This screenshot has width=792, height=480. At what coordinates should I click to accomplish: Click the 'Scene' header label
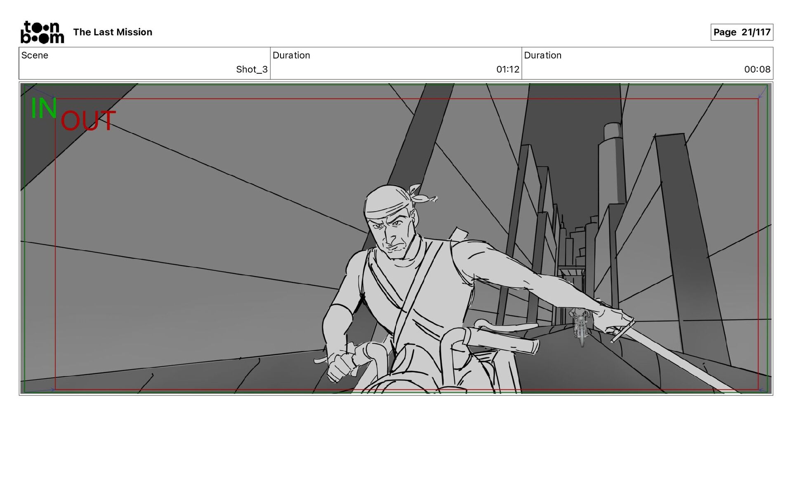pyautogui.click(x=35, y=55)
